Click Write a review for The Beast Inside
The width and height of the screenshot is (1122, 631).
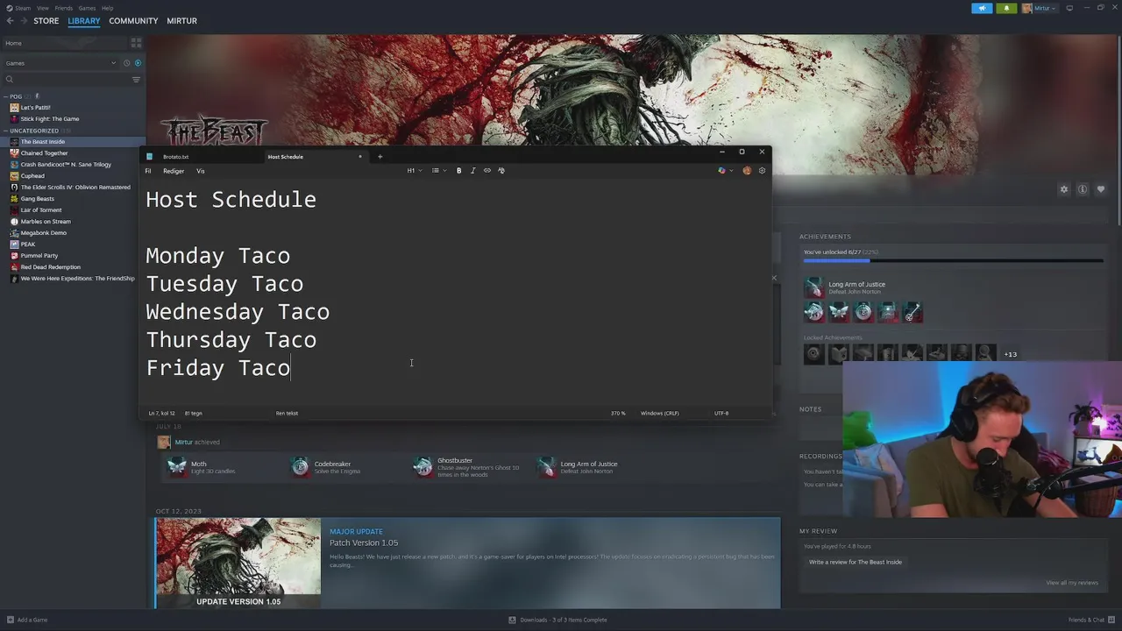coord(856,562)
